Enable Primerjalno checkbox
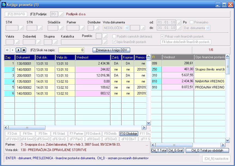Image resolution: width=235 pixels, height=166 pixels. coord(192,22)
